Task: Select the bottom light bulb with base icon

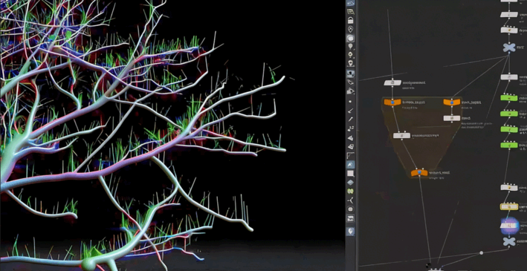Action: (x=351, y=63)
